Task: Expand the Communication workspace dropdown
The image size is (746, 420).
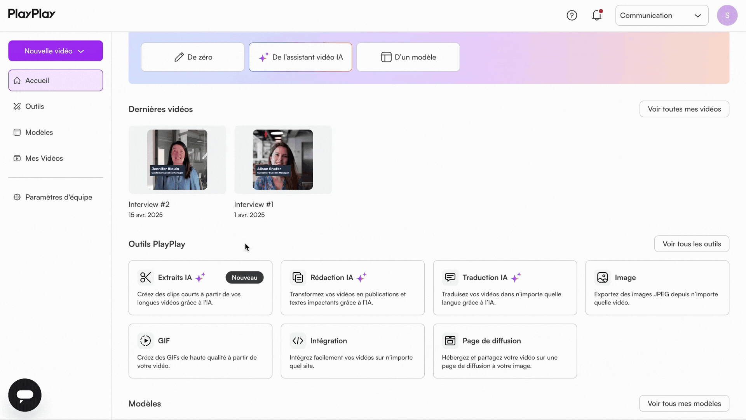Action: point(662,16)
